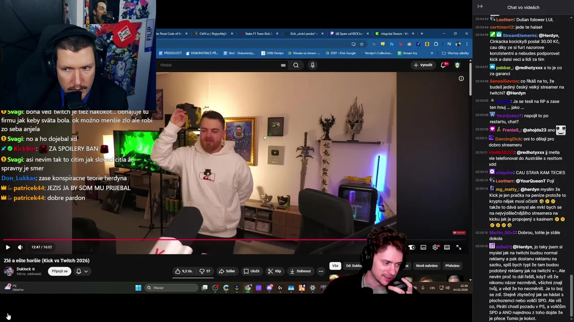Save the video with Uložit
This screenshot has height=322, width=574.
252,271
